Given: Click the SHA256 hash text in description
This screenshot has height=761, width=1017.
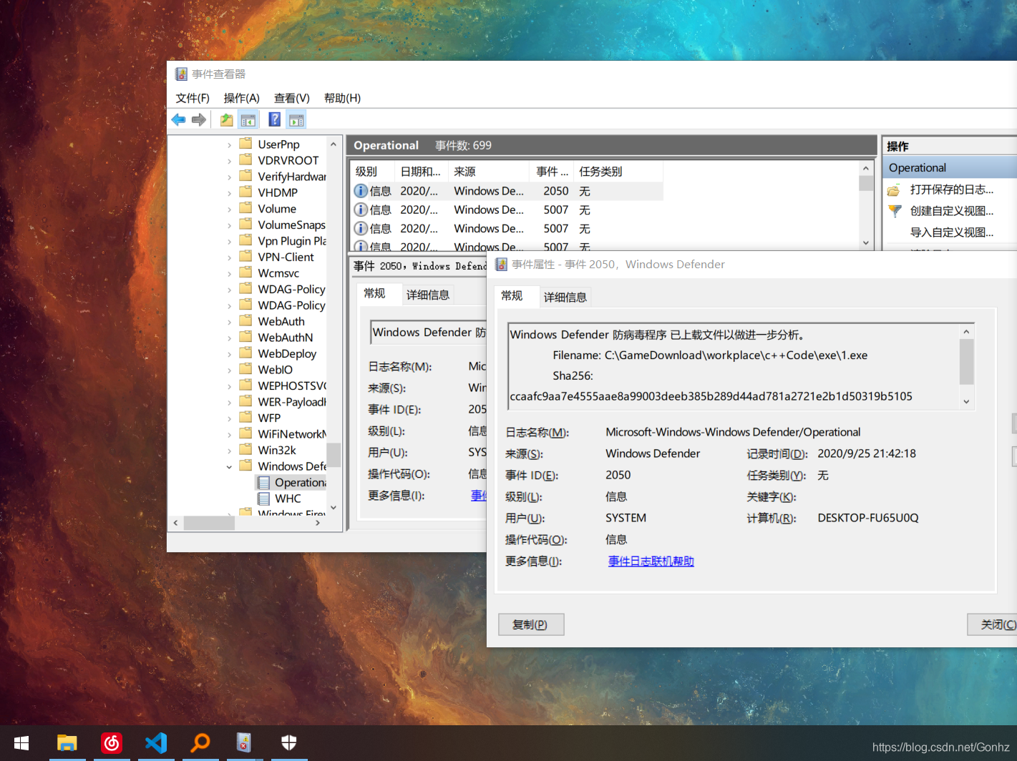Looking at the screenshot, I should (x=711, y=396).
